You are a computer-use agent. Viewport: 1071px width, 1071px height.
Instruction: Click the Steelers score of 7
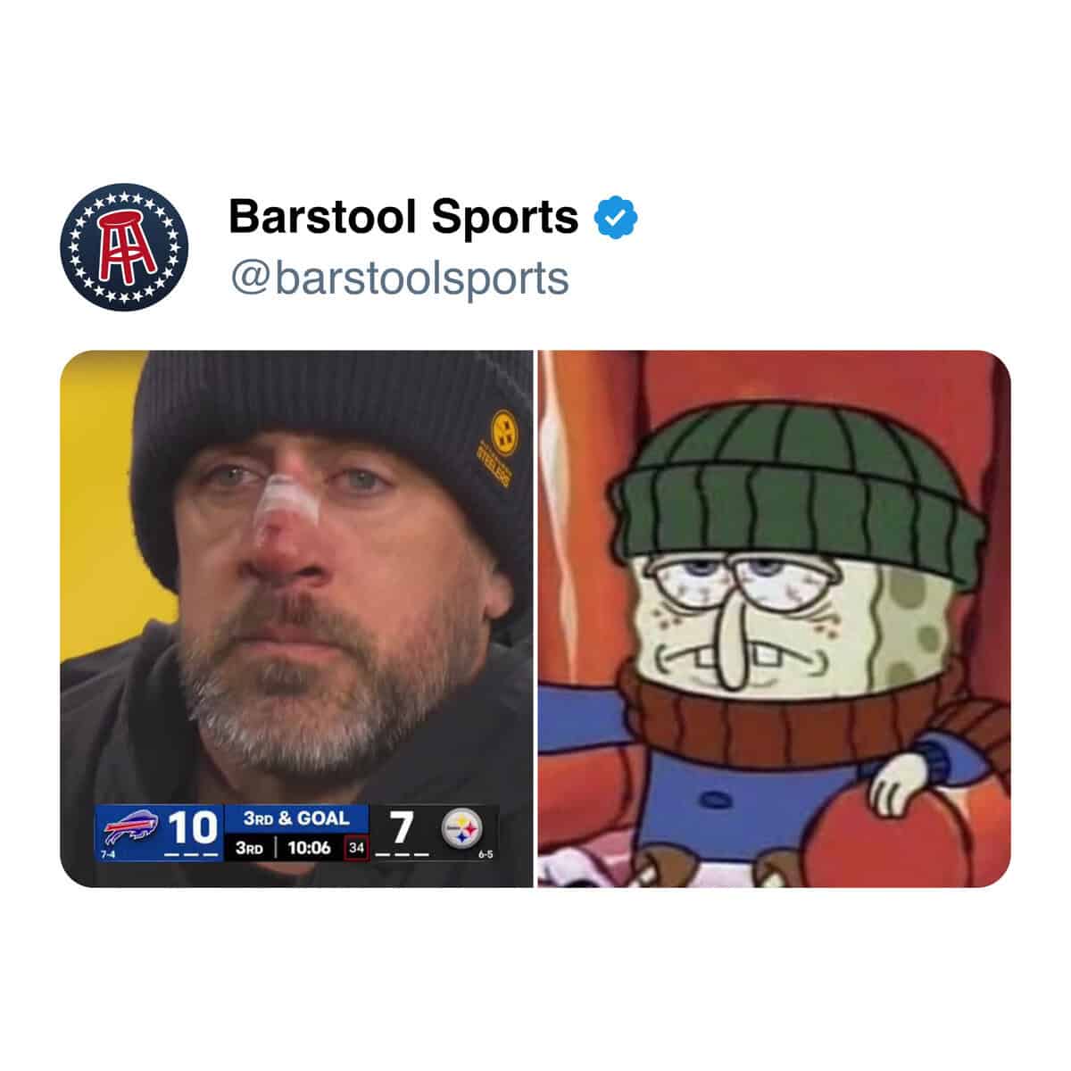[402, 827]
